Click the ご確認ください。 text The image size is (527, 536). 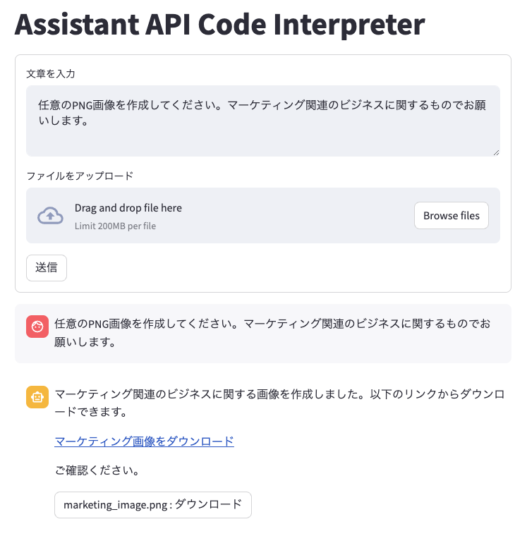pyautogui.click(x=97, y=470)
